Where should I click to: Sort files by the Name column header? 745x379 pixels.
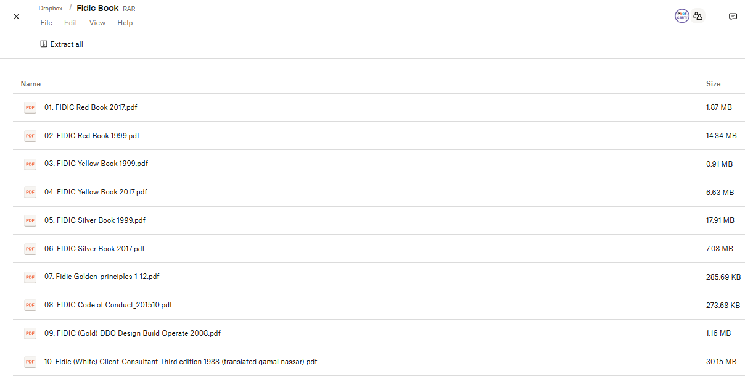click(31, 84)
